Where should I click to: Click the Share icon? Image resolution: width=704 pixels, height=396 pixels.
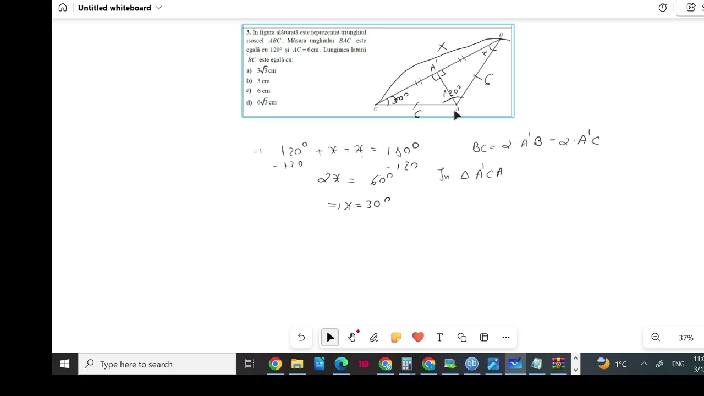(x=691, y=8)
